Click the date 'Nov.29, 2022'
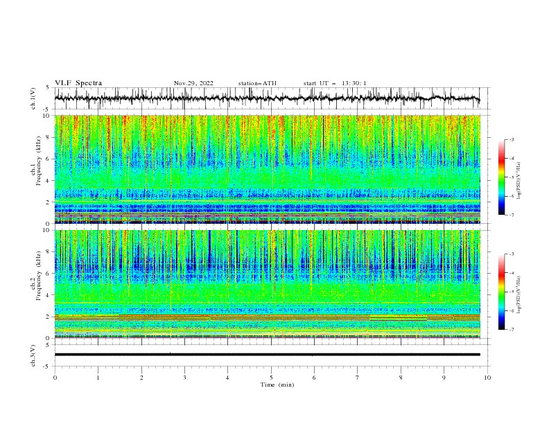The height and width of the screenshot is (424, 549). (x=193, y=83)
